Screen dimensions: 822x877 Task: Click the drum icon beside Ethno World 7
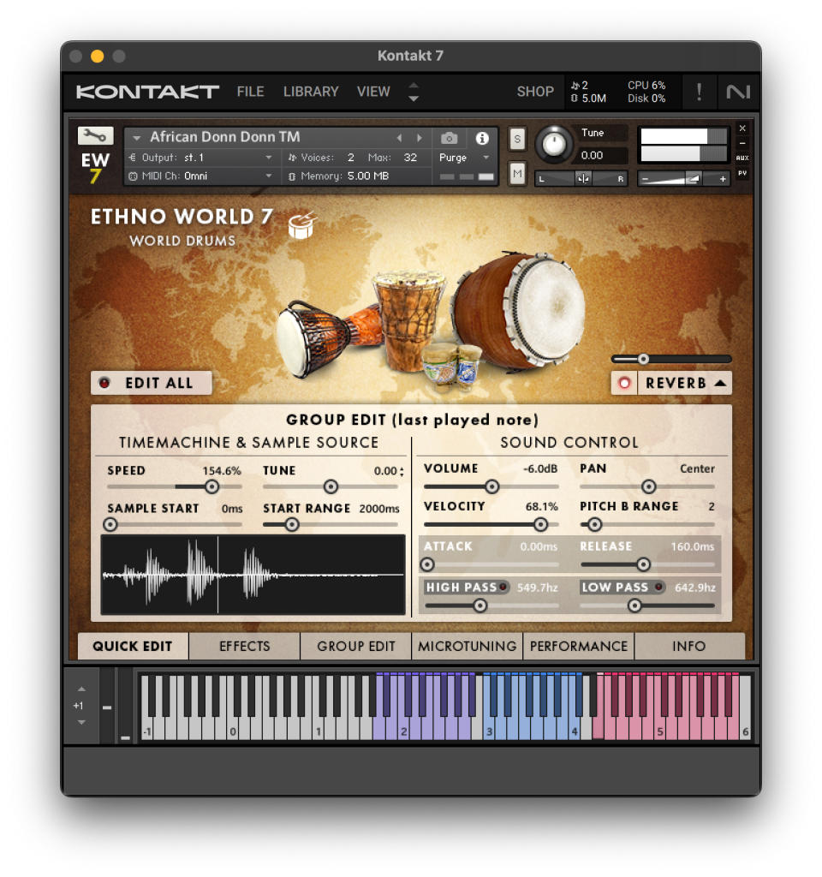pyautogui.click(x=302, y=225)
